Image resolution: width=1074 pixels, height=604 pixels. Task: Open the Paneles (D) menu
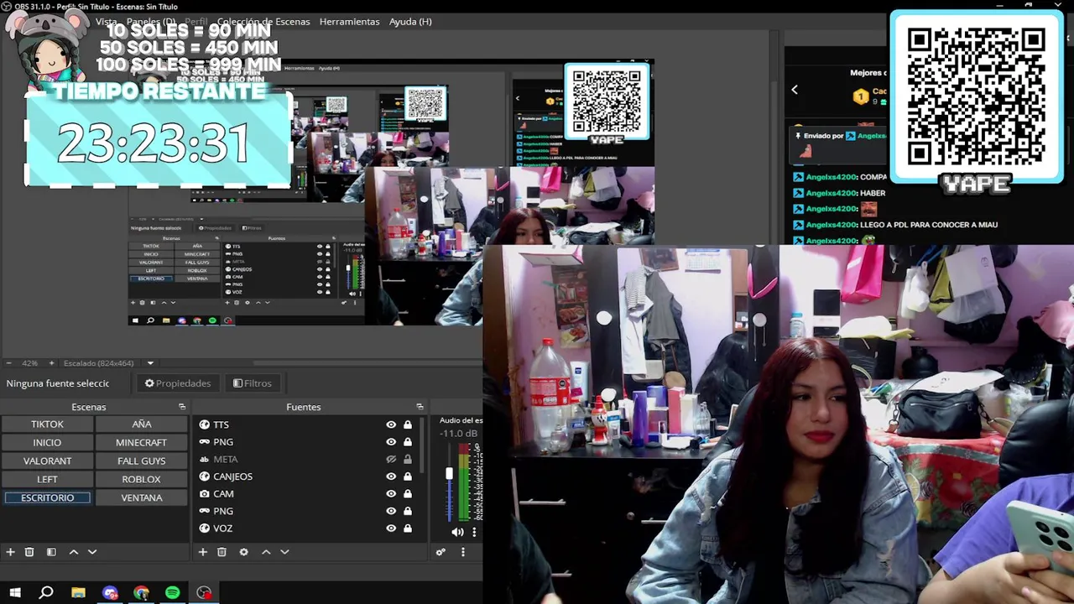(151, 22)
